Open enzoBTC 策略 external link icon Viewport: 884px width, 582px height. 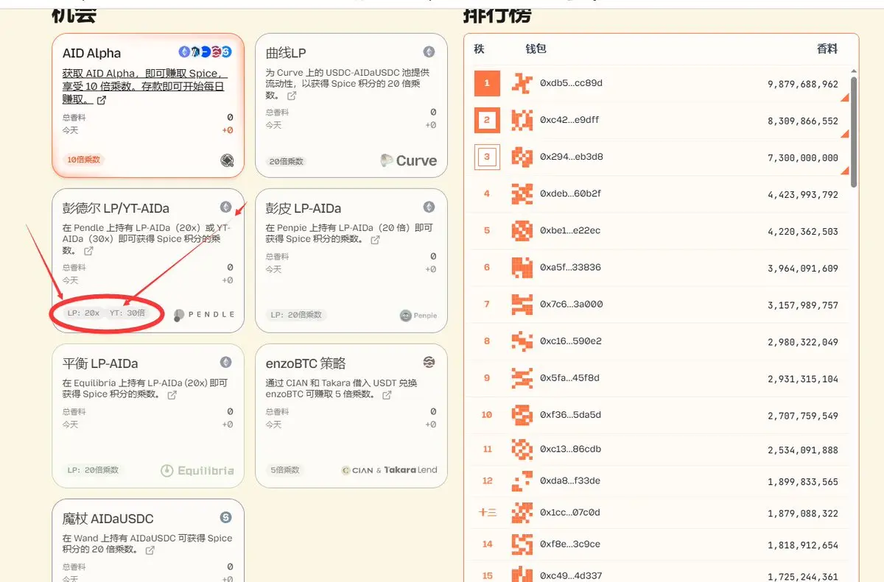(386, 395)
